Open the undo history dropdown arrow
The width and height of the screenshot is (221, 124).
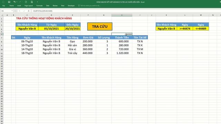(17, 2)
